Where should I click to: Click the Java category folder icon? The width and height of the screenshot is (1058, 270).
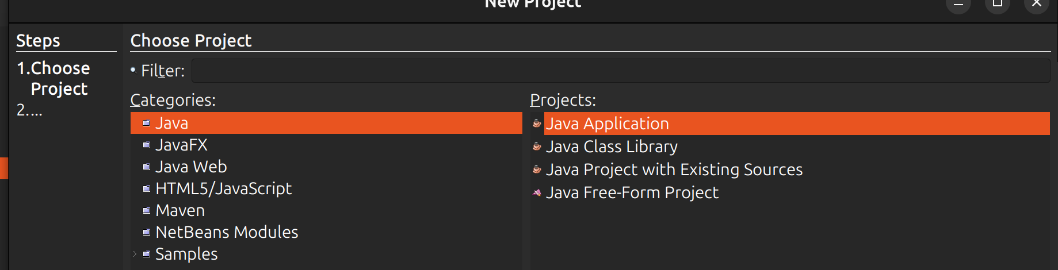tap(146, 123)
